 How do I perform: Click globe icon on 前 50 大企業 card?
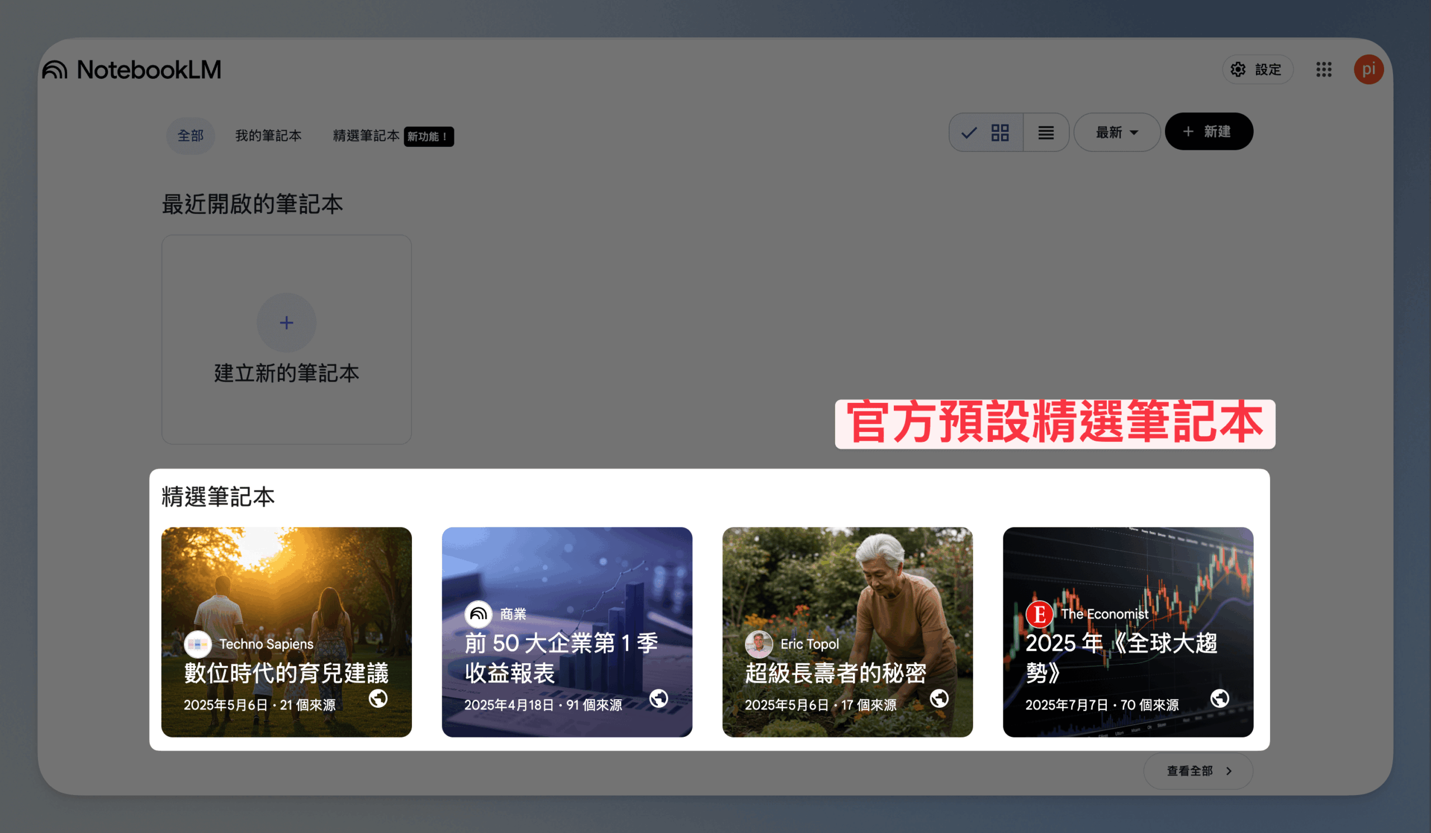(x=658, y=698)
